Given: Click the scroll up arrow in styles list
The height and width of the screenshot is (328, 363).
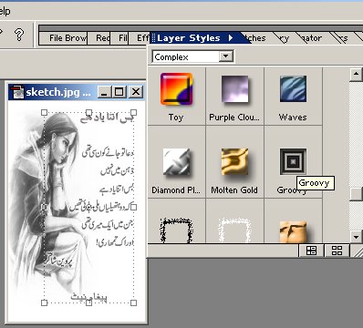Looking at the screenshot, I should pos(356,75).
